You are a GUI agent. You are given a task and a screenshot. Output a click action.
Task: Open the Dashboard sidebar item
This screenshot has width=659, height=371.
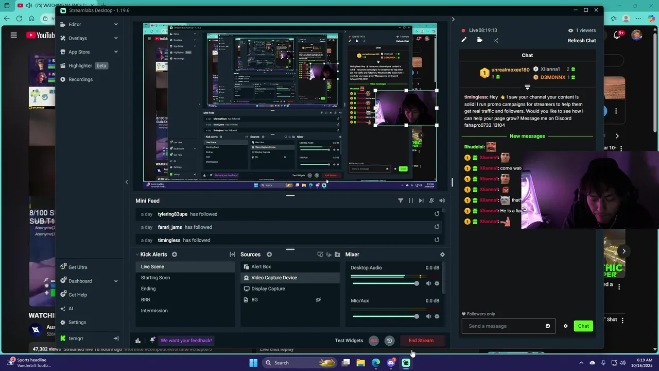tap(80, 281)
